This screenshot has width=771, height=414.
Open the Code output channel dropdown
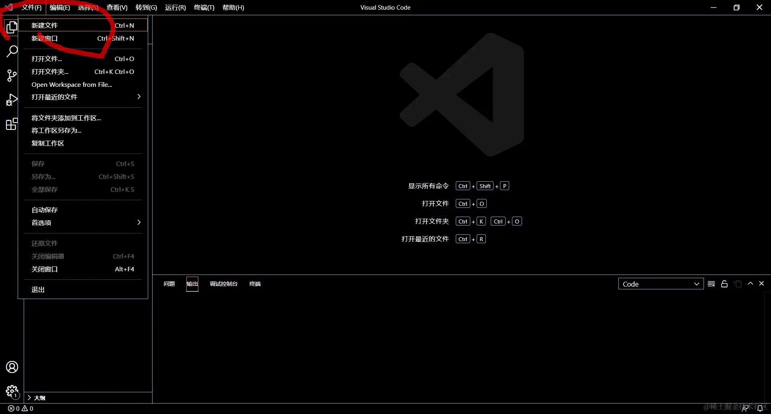661,284
